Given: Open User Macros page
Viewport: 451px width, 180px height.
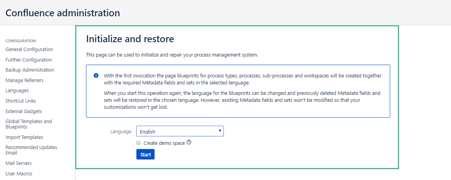Looking at the screenshot, I should [19, 174].
